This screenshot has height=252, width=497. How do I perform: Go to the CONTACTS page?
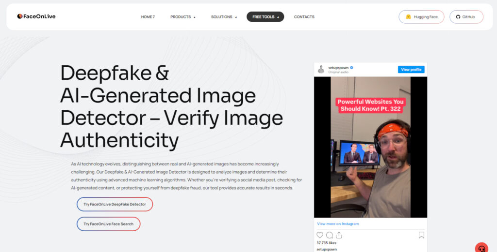pyautogui.click(x=304, y=17)
